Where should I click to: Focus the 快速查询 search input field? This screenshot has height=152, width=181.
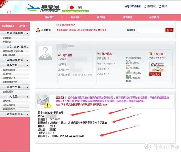coord(151,30)
